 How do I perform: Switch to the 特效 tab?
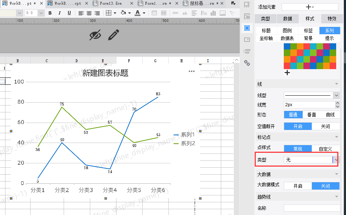pos(332,19)
